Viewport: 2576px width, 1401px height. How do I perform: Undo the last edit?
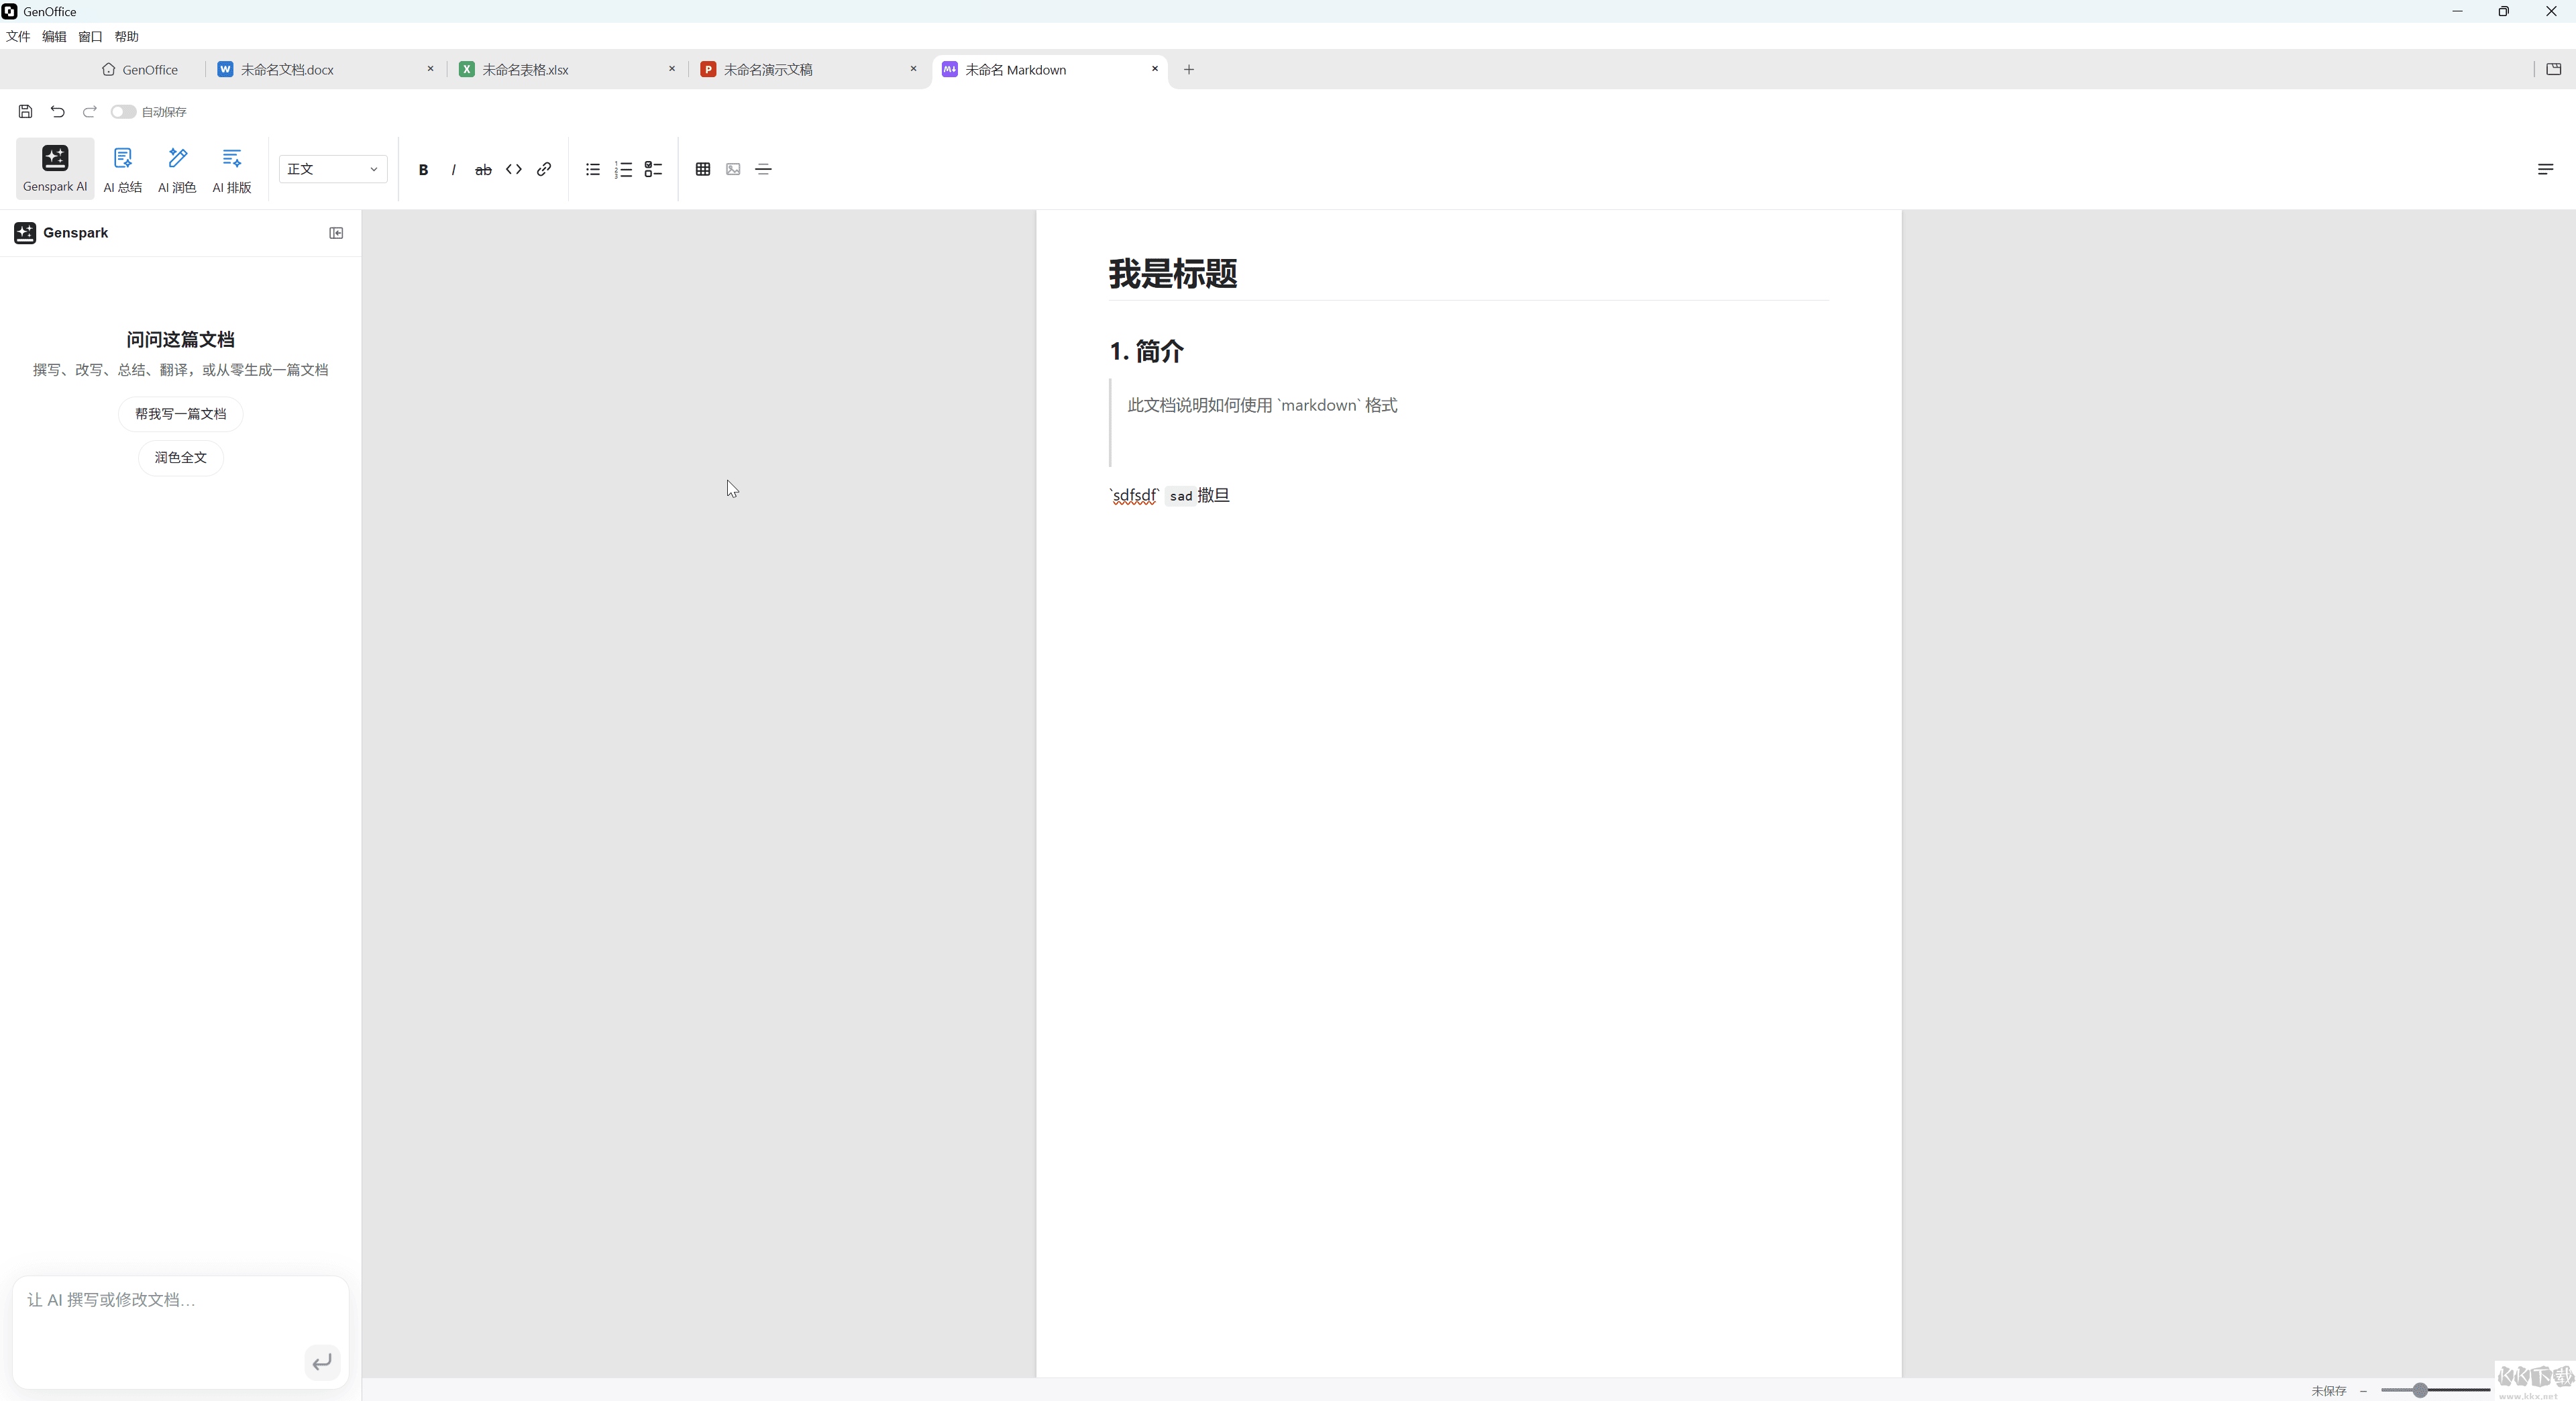[x=57, y=111]
